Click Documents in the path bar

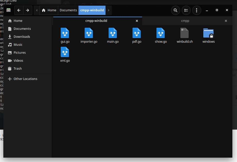point(68,10)
